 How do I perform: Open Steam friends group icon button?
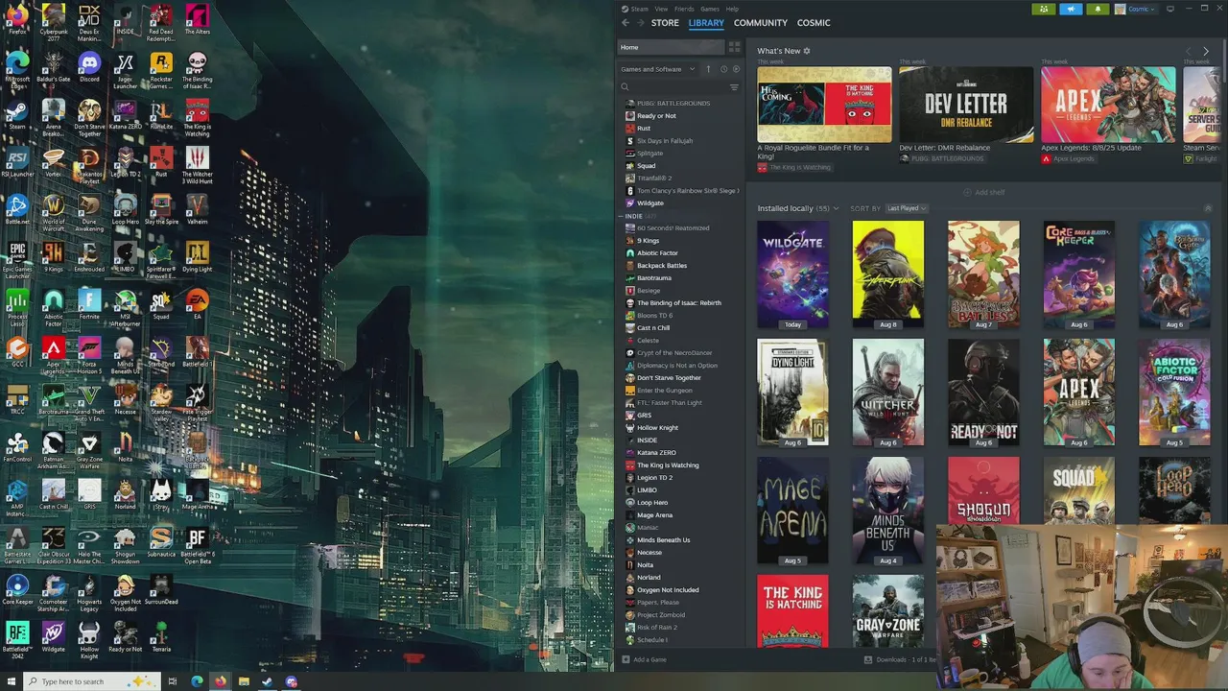(x=1045, y=9)
